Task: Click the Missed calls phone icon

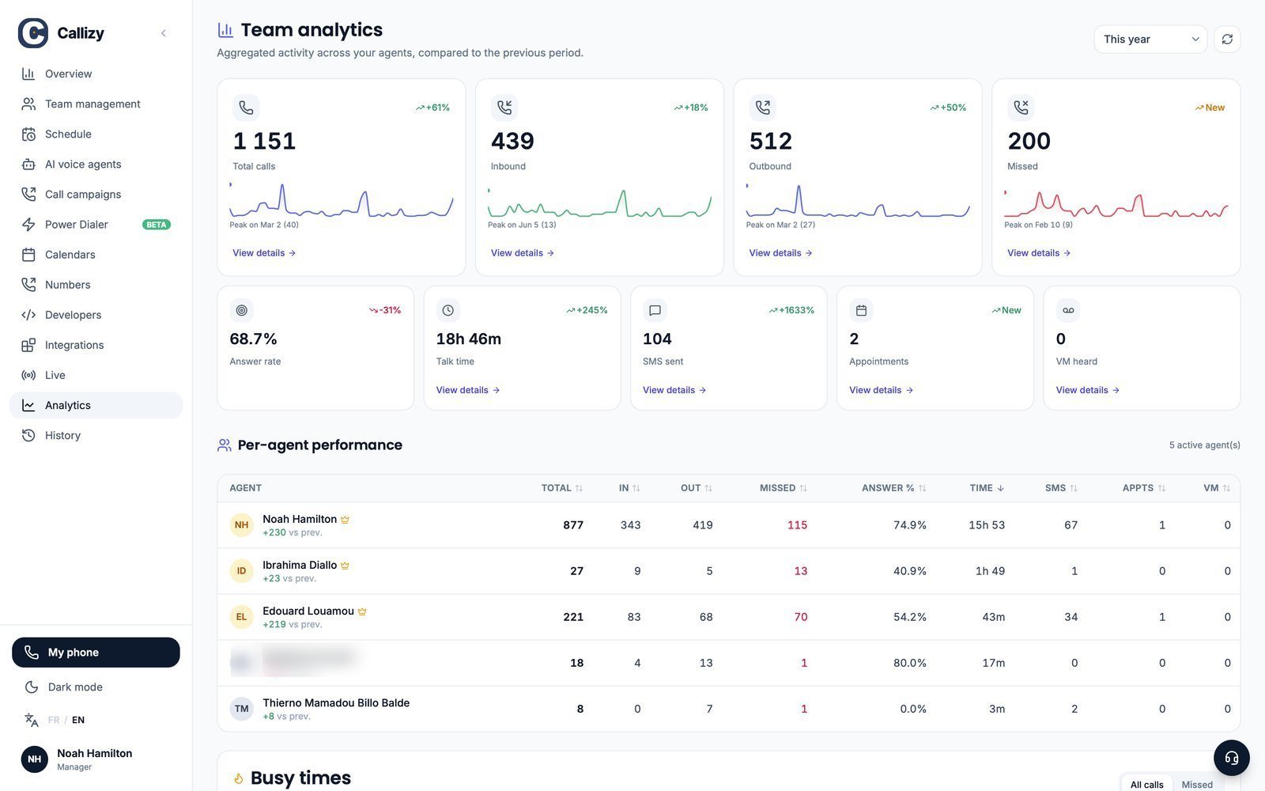Action: click(x=1021, y=108)
